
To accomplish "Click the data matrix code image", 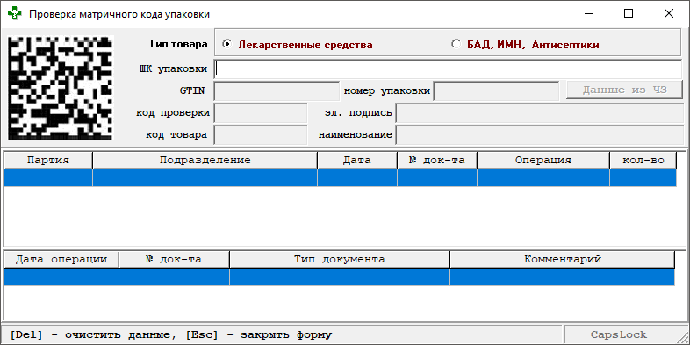I will (x=61, y=88).
